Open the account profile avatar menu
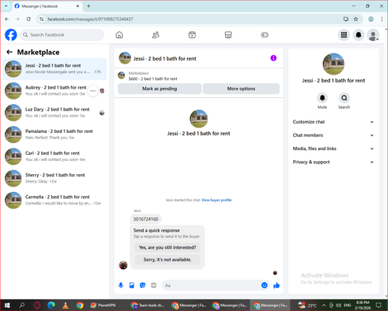The height and width of the screenshot is (311, 388). 373,35
